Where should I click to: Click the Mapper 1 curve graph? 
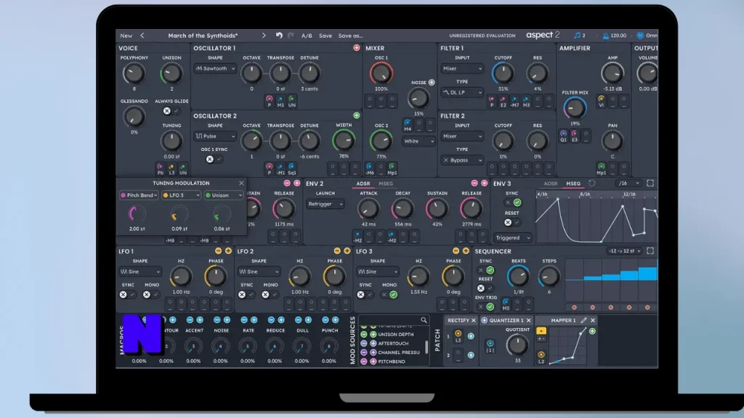point(567,345)
